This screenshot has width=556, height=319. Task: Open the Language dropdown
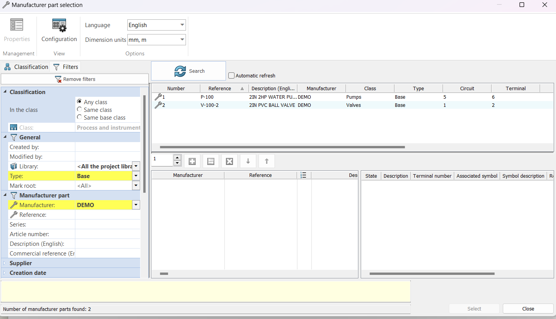182,25
